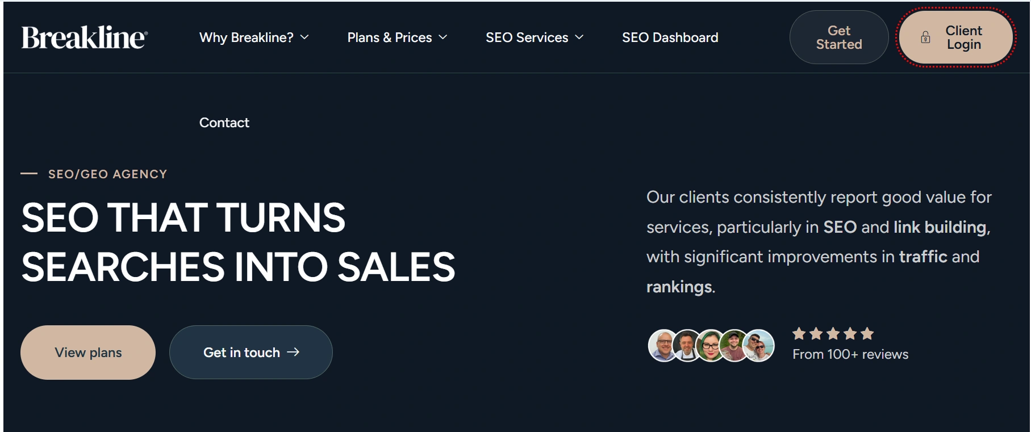Click the From 100+ reviews text
This screenshot has width=1031, height=432.
point(850,354)
